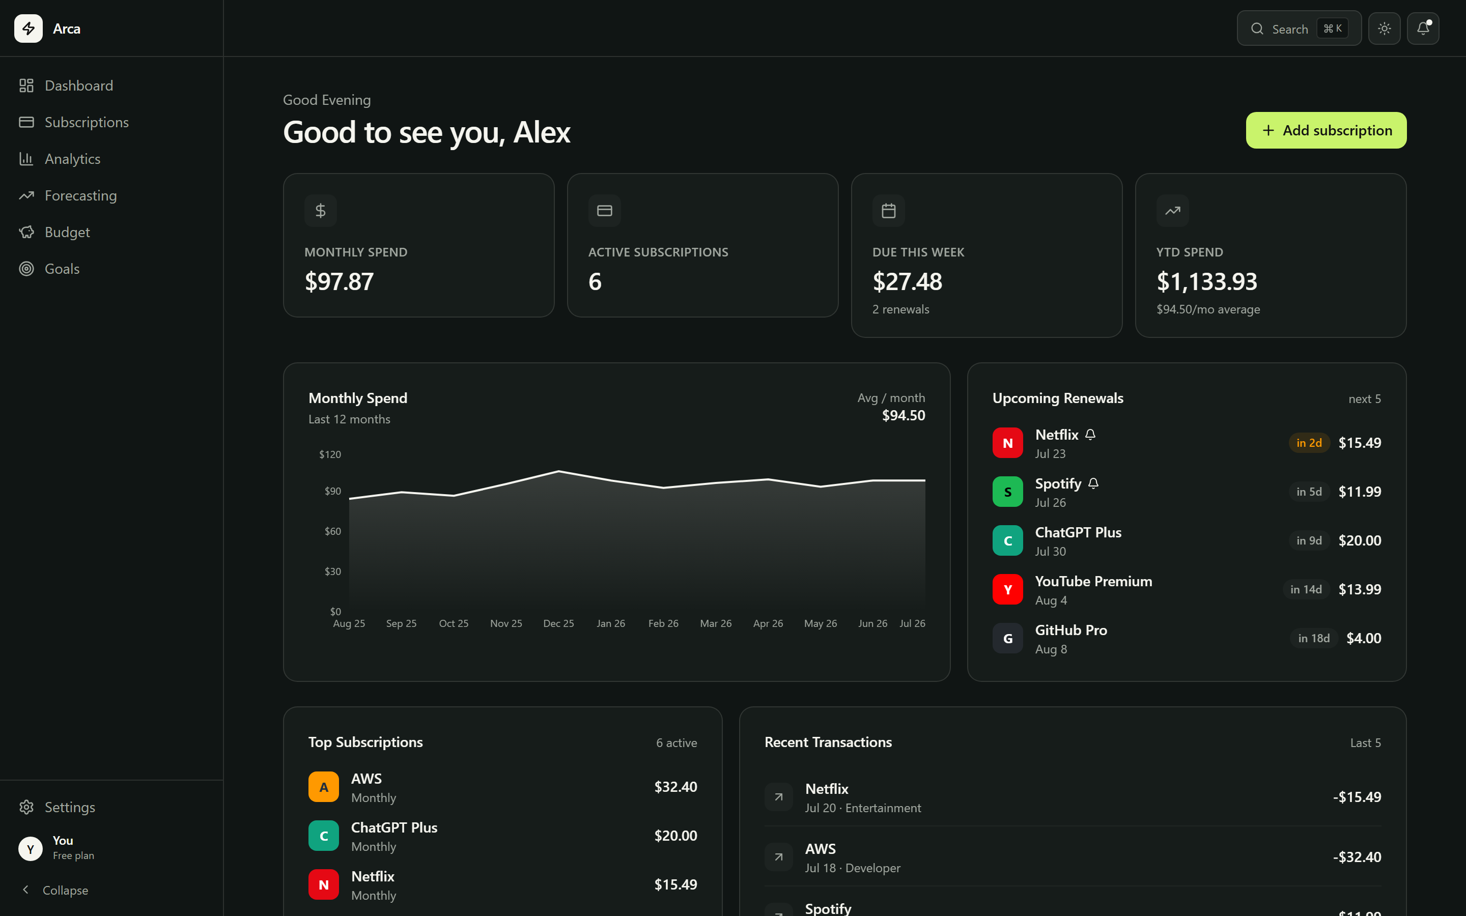Click the Forecasting trend arrow icon
Image resolution: width=1466 pixels, height=916 pixels.
26,196
